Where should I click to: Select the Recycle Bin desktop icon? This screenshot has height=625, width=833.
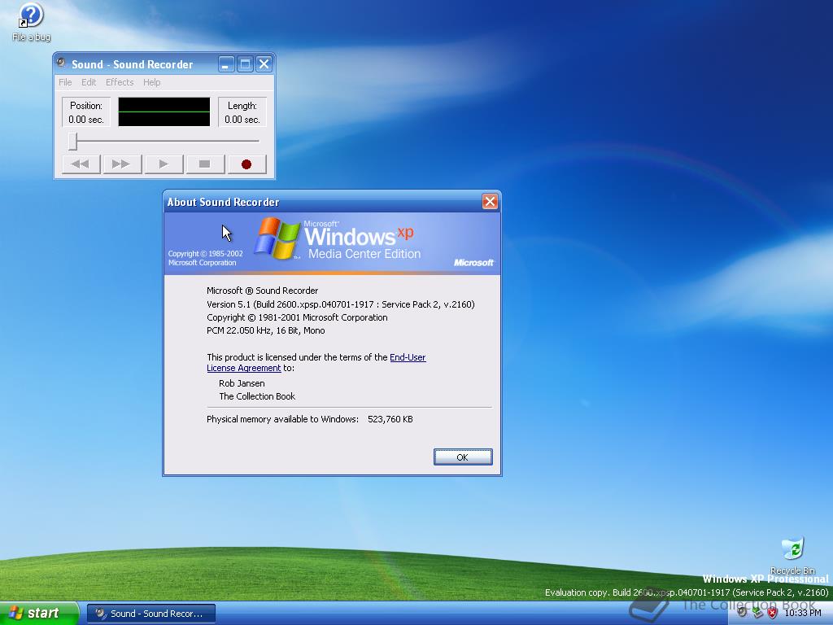tap(792, 555)
